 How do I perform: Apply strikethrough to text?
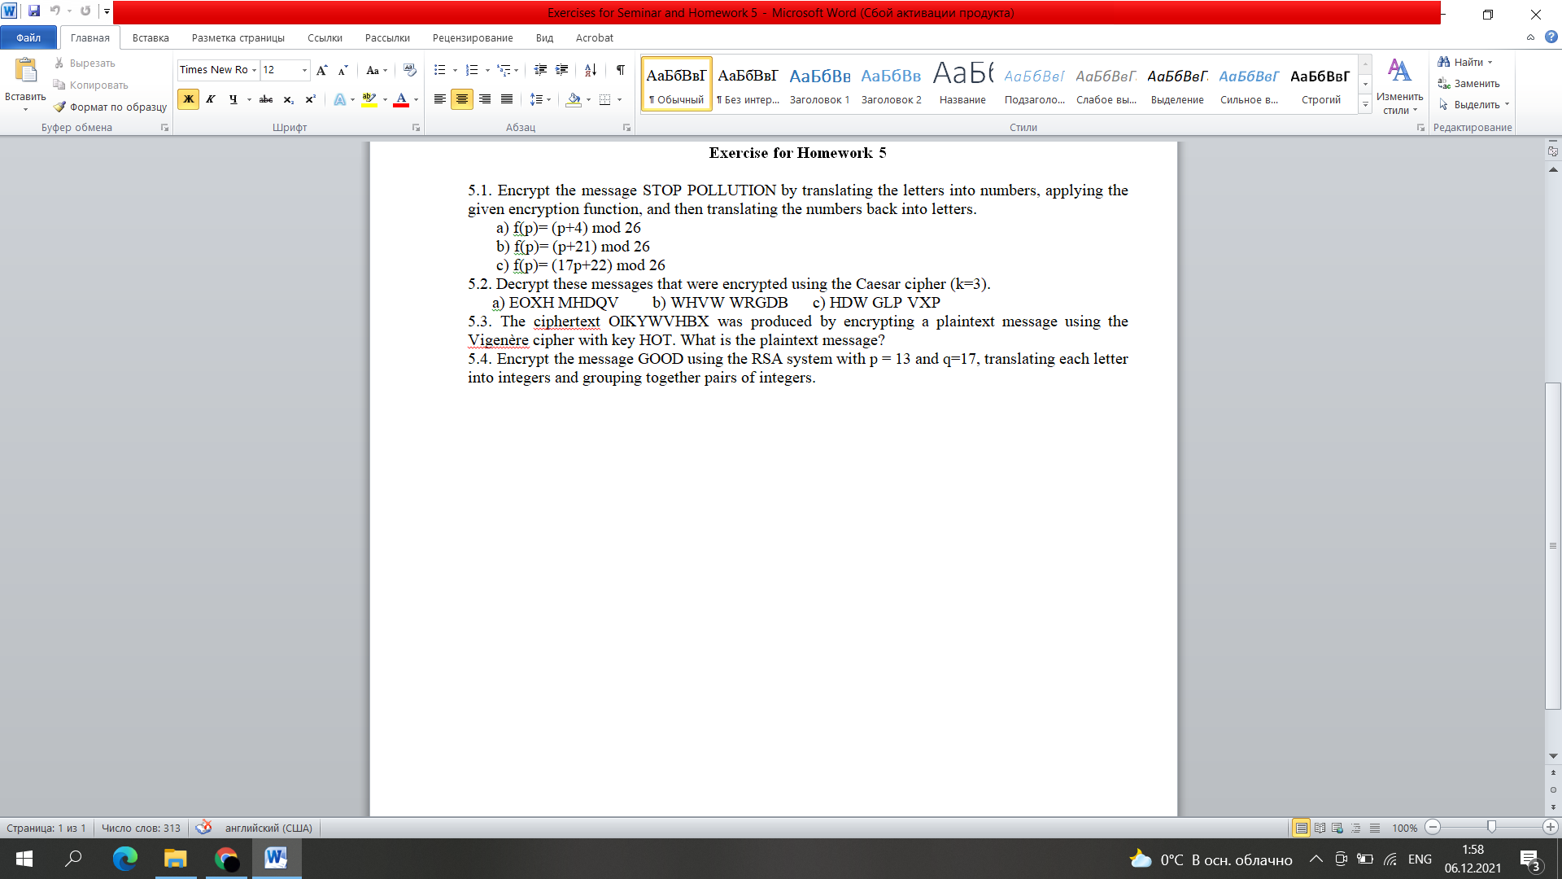tap(266, 99)
